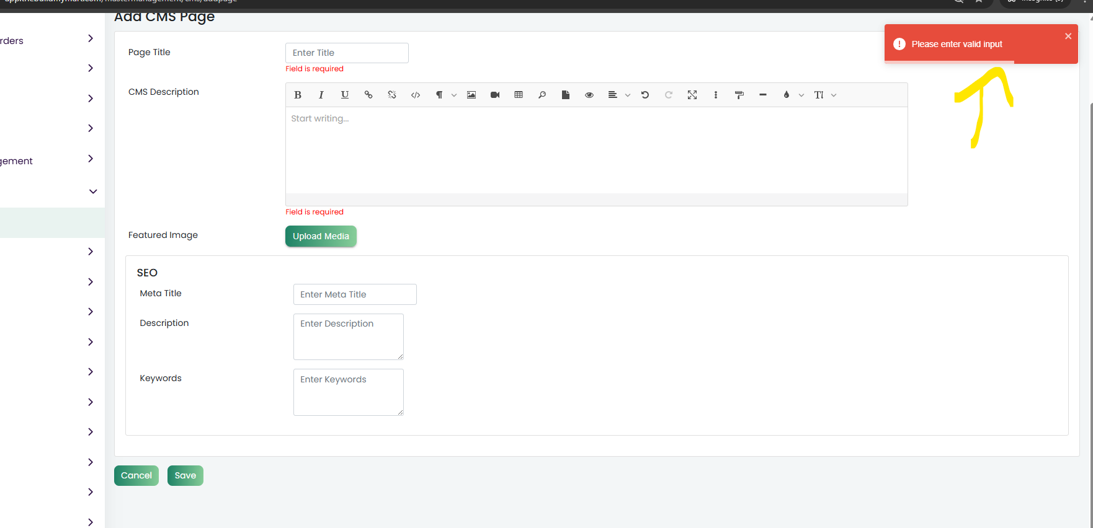
Task: Expand the paragraph format dropdown arrow
Action: [x=454, y=95]
